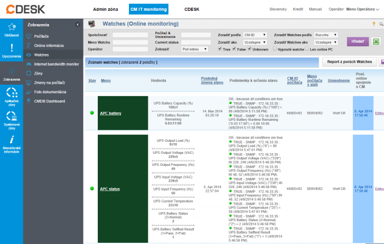The height and width of the screenshot is (244, 384).
Task: Toggle the True checkbox
Action: [220, 49]
